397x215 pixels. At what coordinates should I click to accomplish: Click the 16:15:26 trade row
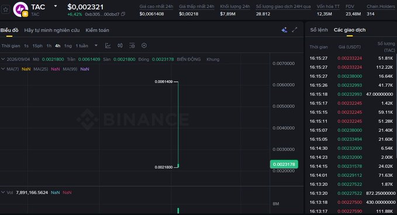pos(351,85)
